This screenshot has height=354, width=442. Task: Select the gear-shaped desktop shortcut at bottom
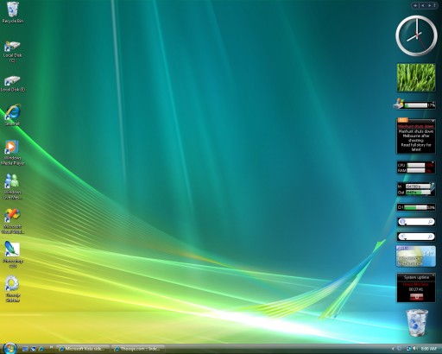[12, 288]
